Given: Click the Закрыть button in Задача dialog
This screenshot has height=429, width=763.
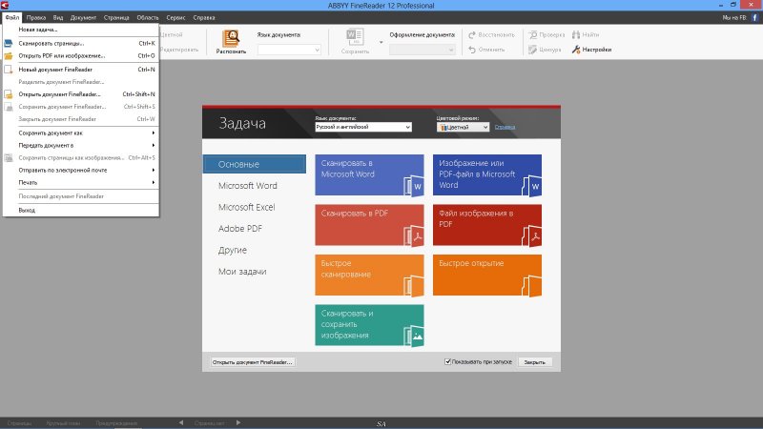Looking at the screenshot, I should [x=535, y=362].
